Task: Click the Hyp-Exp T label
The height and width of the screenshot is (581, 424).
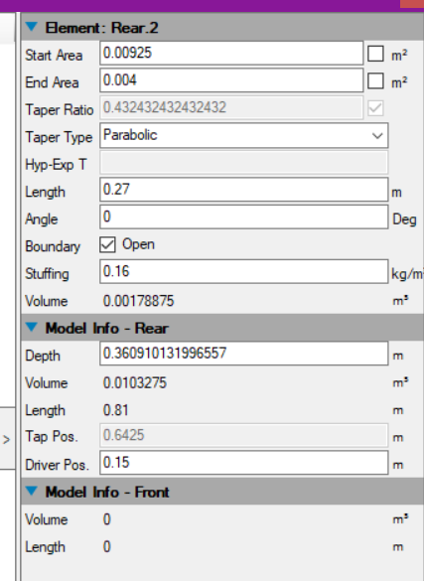Action: tap(56, 164)
